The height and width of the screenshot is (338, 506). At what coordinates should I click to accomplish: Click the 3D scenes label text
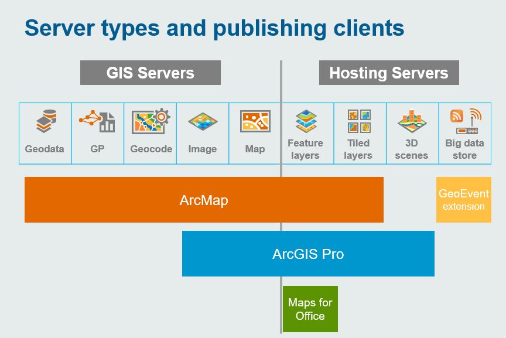(412, 149)
